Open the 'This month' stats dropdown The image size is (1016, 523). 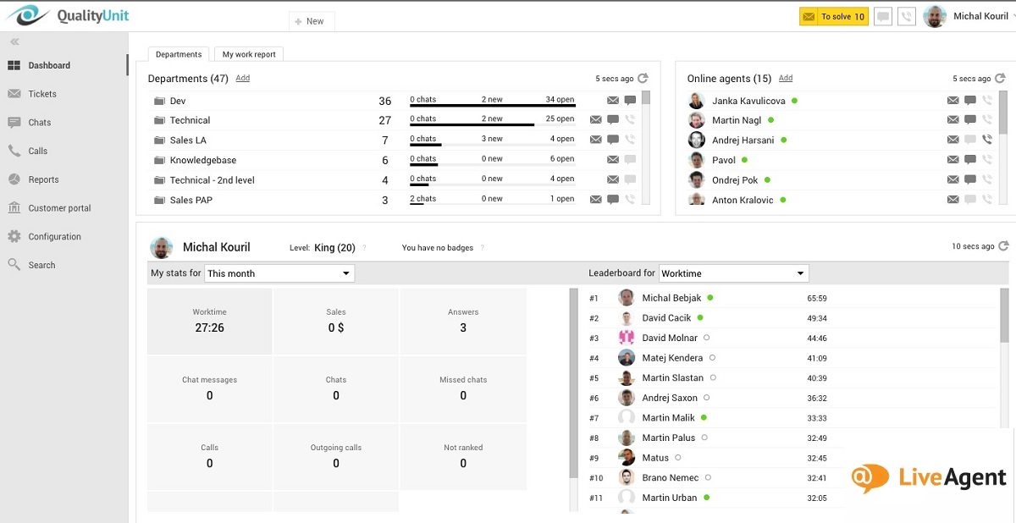tap(279, 273)
